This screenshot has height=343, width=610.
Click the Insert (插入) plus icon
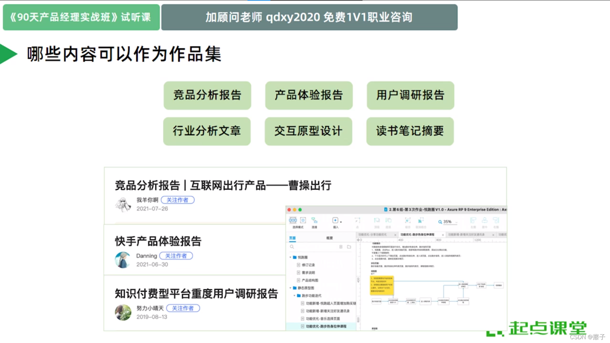point(335,220)
